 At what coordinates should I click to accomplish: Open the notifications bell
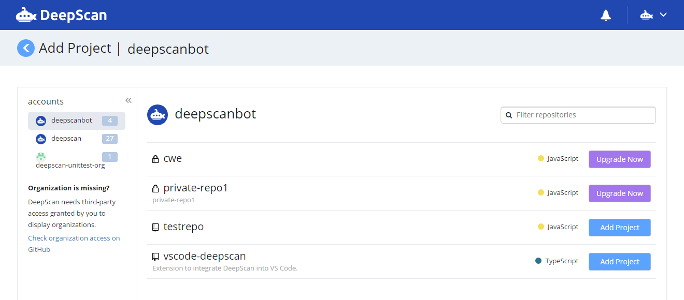pyautogui.click(x=606, y=15)
